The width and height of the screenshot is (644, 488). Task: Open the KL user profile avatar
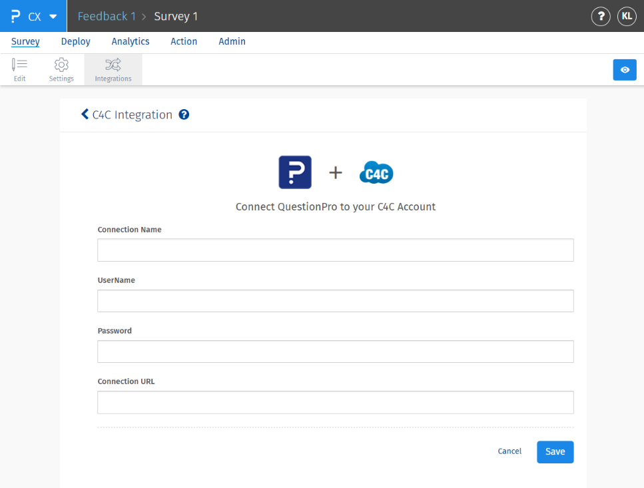pyautogui.click(x=627, y=17)
